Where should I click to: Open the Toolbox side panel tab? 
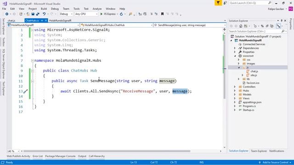click(4, 42)
